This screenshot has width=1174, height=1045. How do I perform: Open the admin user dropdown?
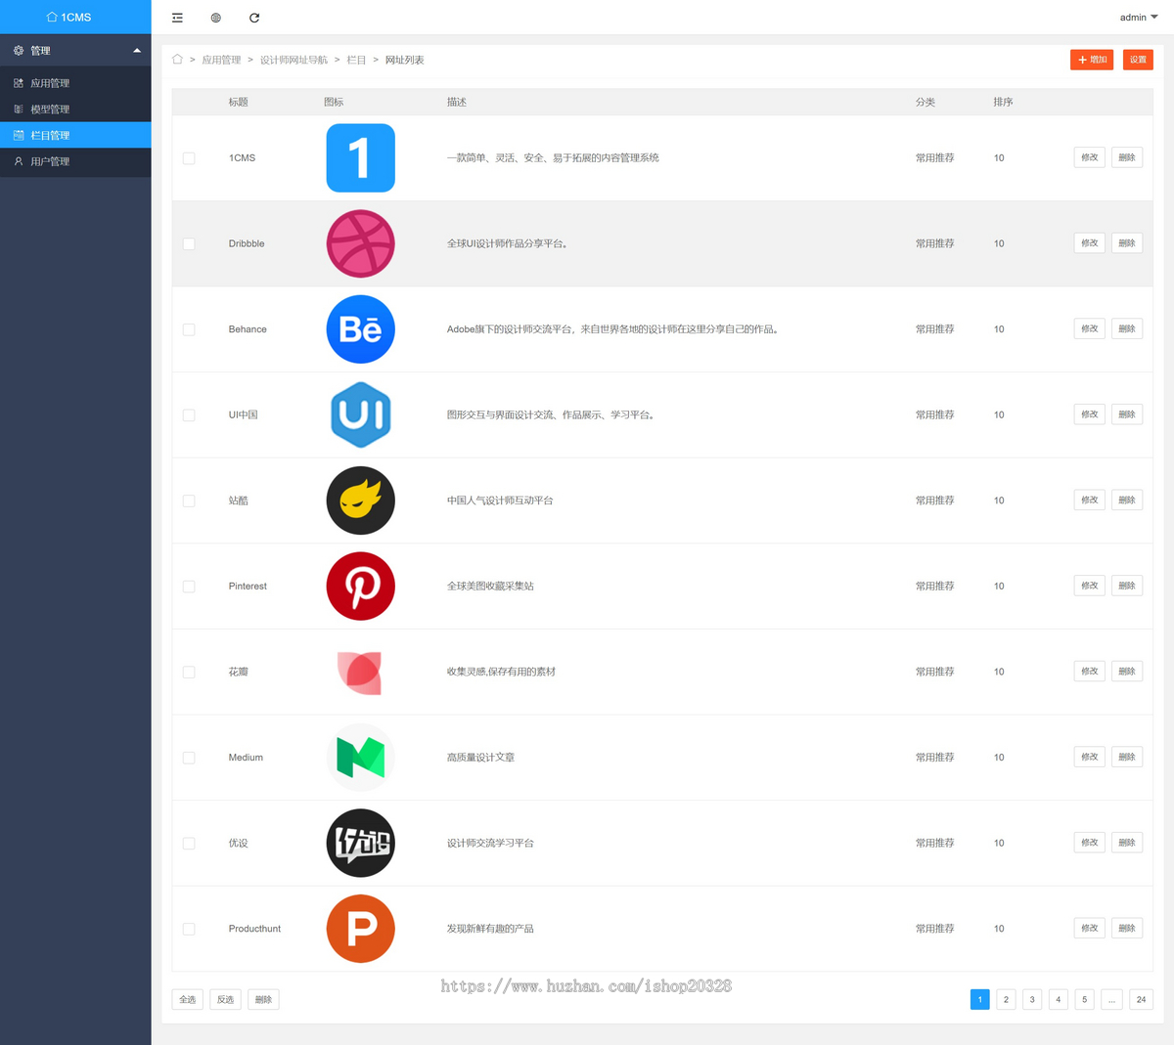click(1139, 18)
